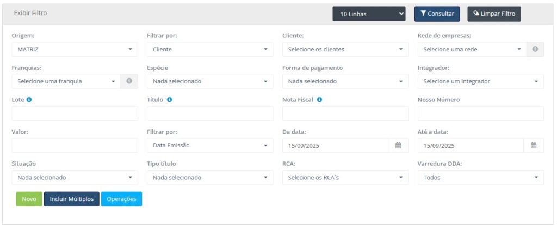Screen dimensions: 557x227
Task: Open the Forma de pagamento dropdown
Action: pos(345,81)
